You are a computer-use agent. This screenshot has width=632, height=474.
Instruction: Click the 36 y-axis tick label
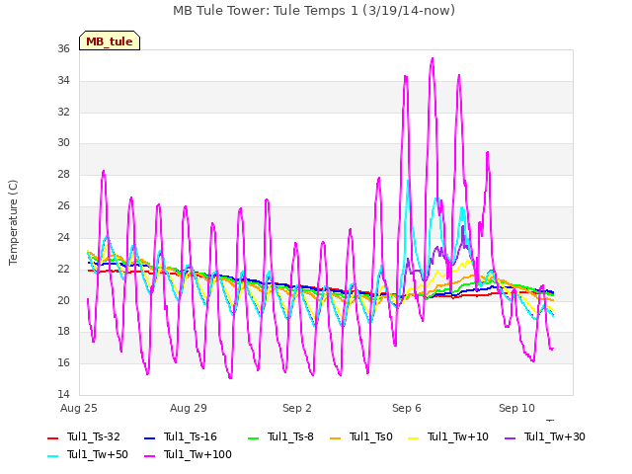point(63,48)
